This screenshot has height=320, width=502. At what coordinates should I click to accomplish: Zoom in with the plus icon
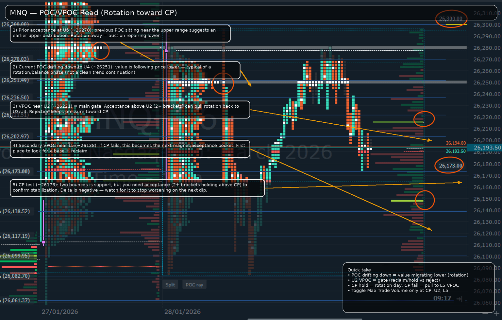(x=496, y=314)
